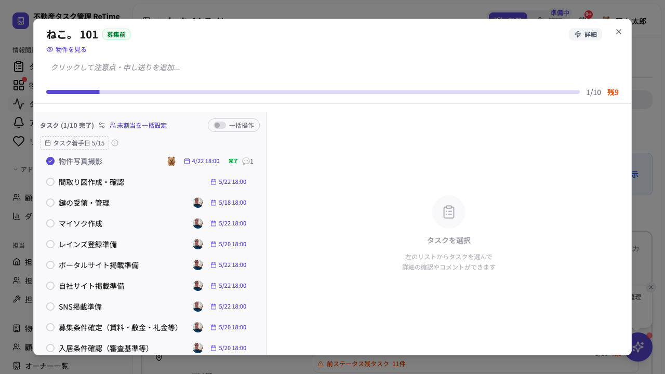
Task: Open the sparkle AI assistant button in background
Action: coord(638,347)
